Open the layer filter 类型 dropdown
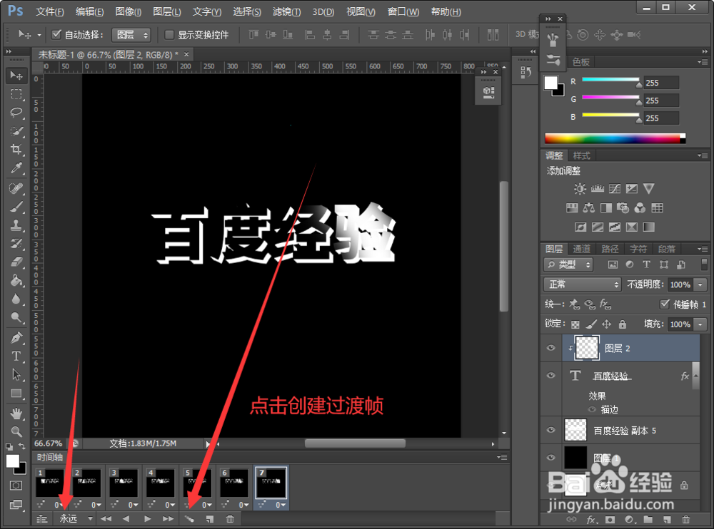Viewport: 714px width, 529px height. [568, 264]
